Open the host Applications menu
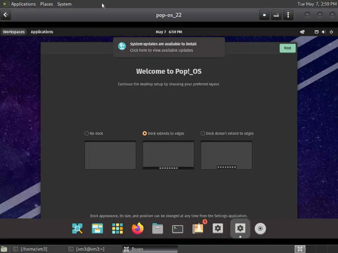The height and width of the screenshot is (253, 338). (23, 4)
